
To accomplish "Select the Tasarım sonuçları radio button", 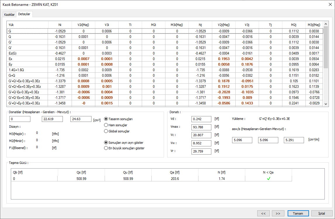I will tap(106, 119).
